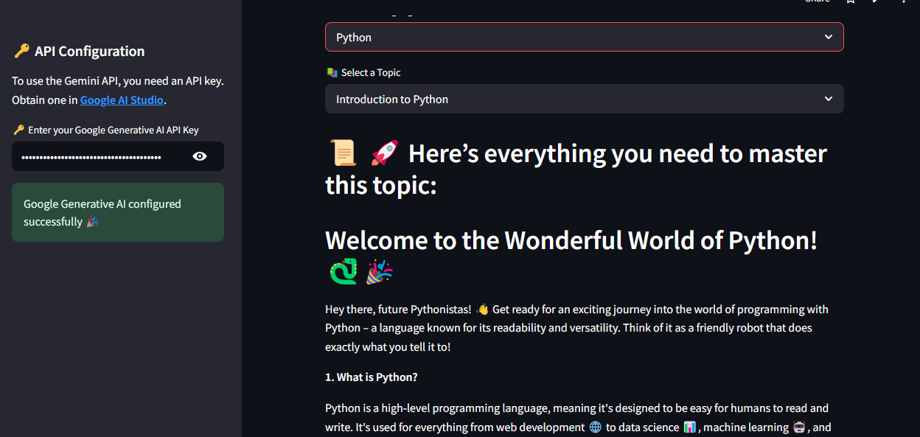Click the key icon beside API Configuration
Screen dimensions: 920x437
(21, 51)
